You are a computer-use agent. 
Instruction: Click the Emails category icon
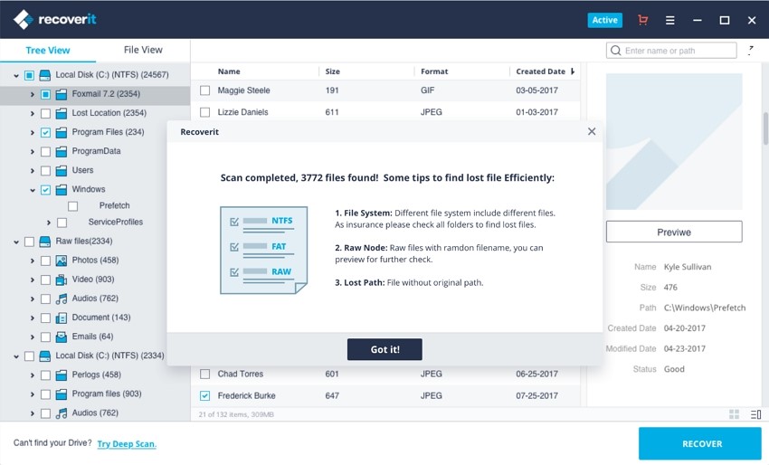pos(62,337)
